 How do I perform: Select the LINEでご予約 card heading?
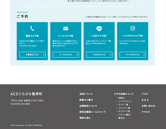coord(99,36)
